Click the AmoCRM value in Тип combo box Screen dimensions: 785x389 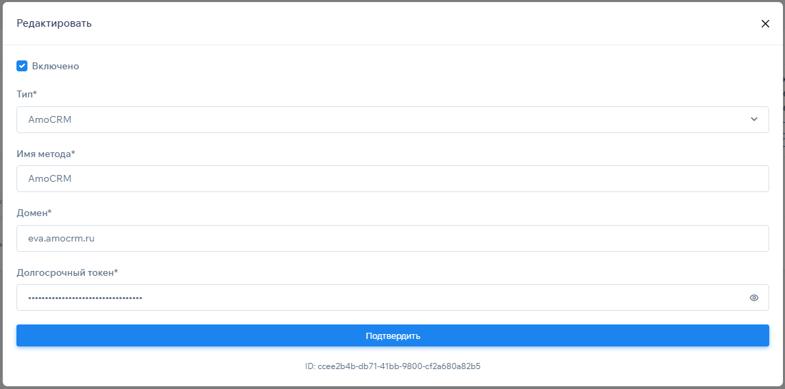click(50, 119)
